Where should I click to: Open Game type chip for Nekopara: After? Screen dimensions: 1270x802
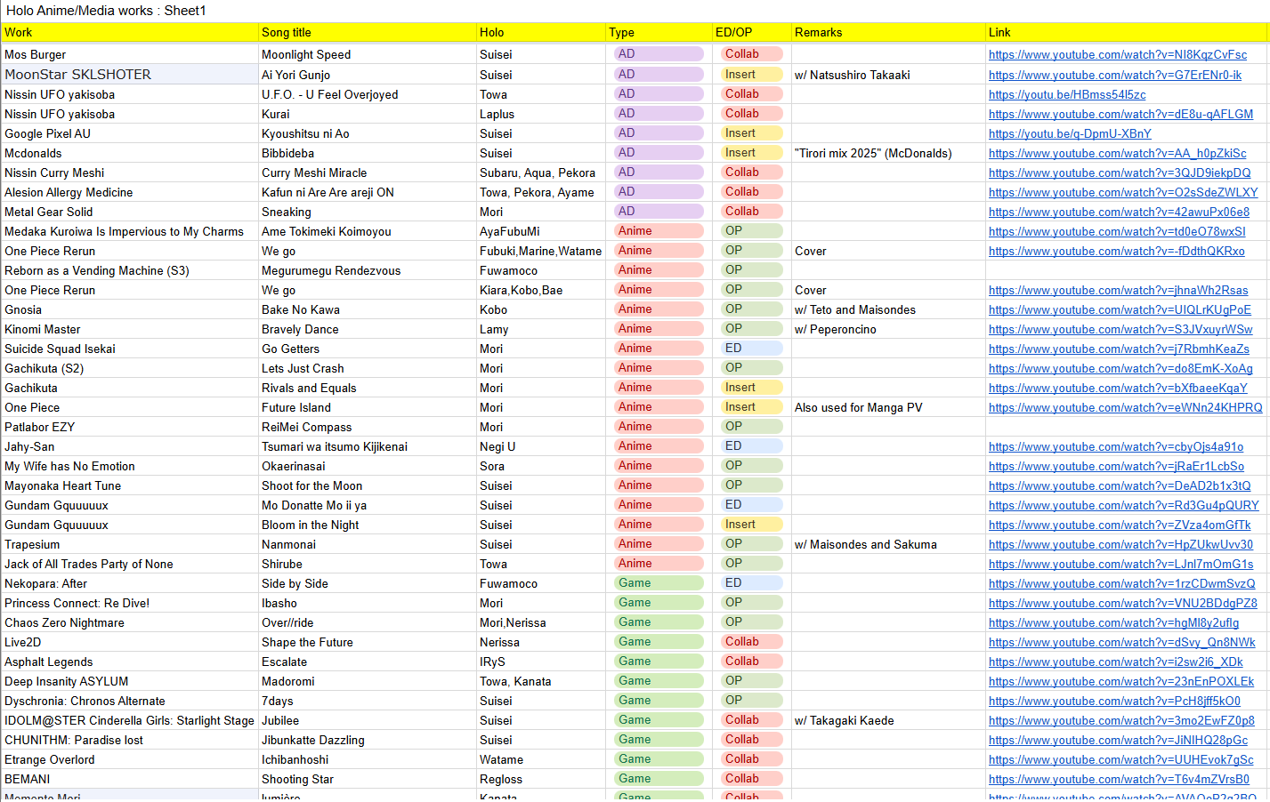click(659, 582)
